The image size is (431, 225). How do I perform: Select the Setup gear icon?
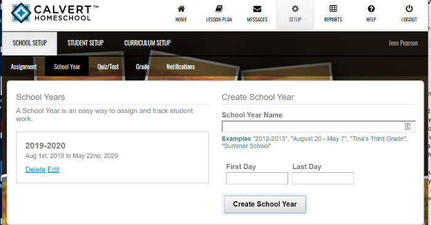295,9
